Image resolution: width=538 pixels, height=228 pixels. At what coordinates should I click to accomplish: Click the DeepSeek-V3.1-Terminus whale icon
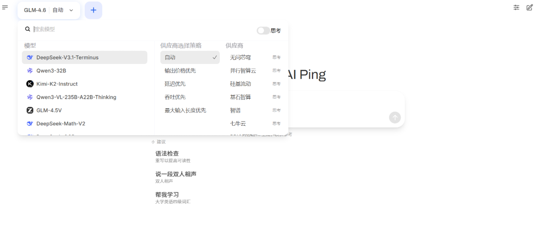[x=30, y=57]
